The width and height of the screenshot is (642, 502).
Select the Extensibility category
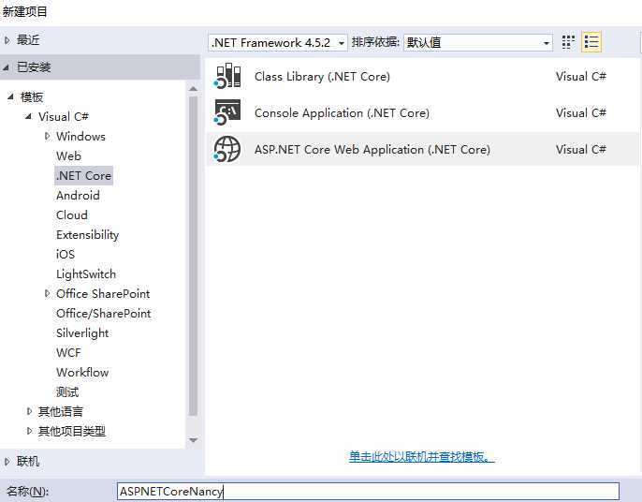pos(87,235)
